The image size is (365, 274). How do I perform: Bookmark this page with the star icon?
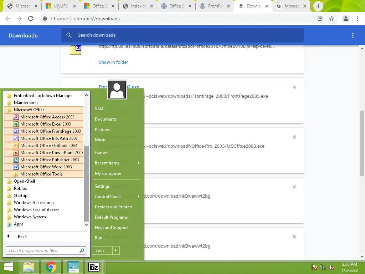[x=331, y=19]
